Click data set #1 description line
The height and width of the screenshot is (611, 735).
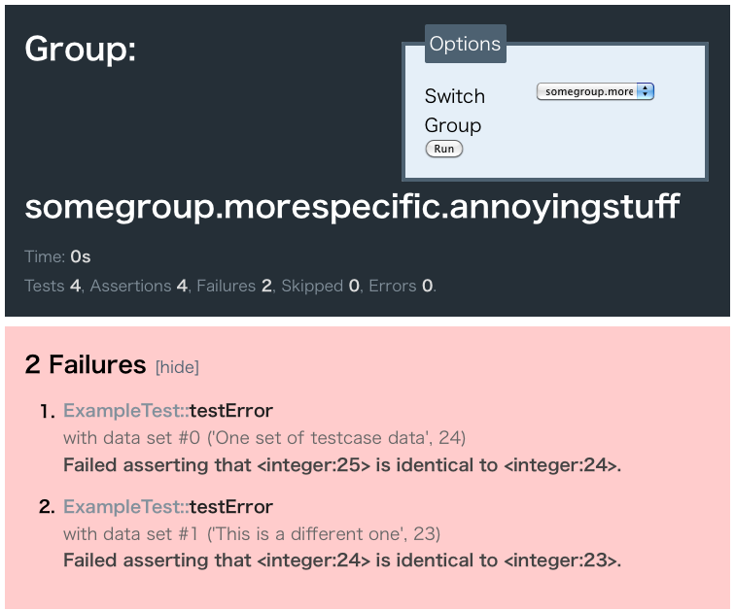252,533
